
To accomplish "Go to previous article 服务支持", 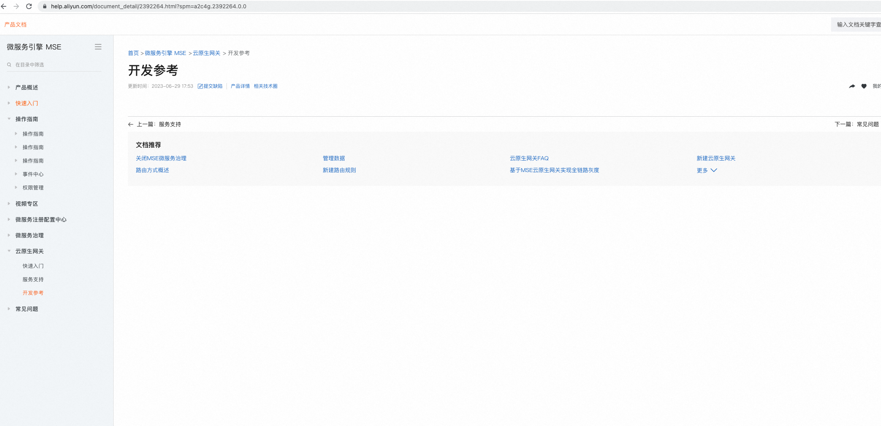I will click(159, 124).
